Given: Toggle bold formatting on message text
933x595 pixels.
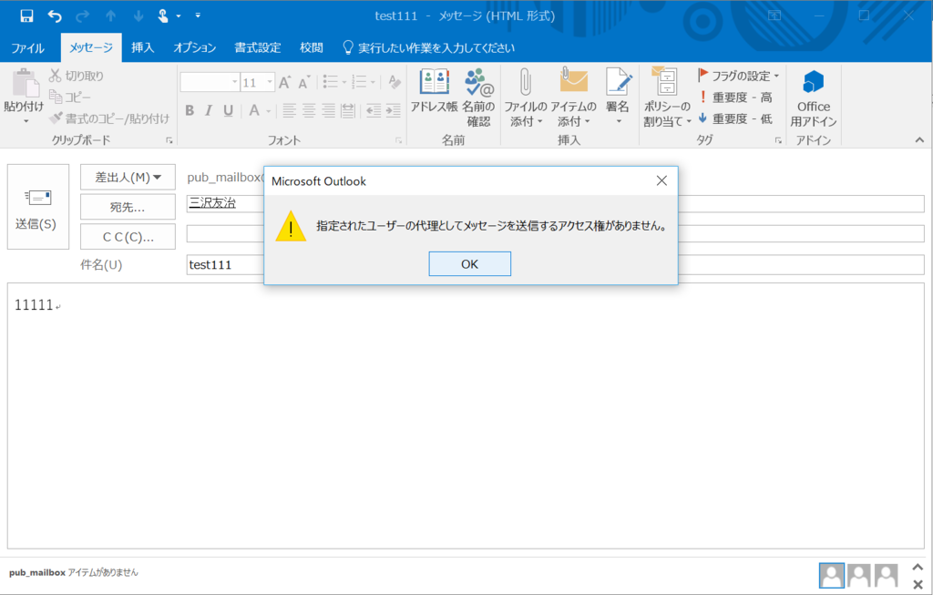Looking at the screenshot, I should pos(190,111).
